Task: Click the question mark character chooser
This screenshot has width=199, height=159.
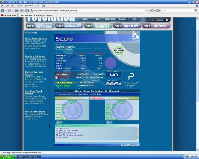Action: (x=131, y=77)
